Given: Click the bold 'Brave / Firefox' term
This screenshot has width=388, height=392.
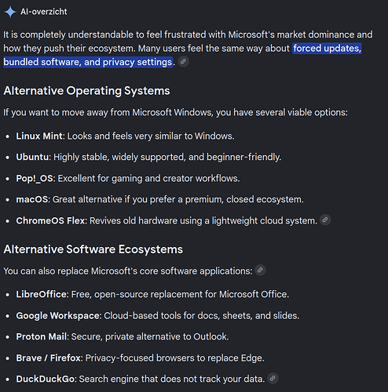Looking at the screenshot, I should (49, 358).
